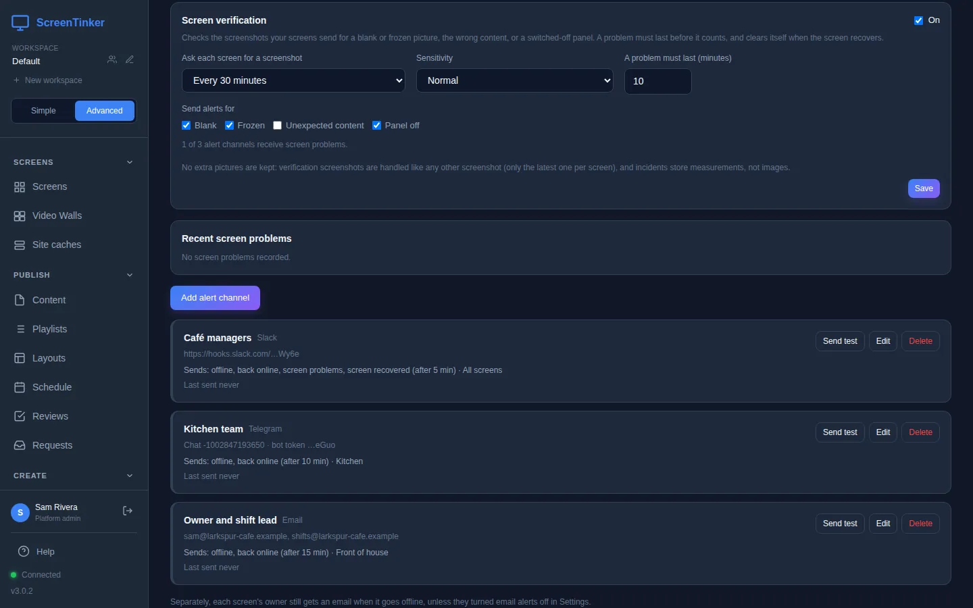The height and width of the screenshot is (608, 973).
Task: Click the Layouts icon in sidebar
Action: [20, 358]
